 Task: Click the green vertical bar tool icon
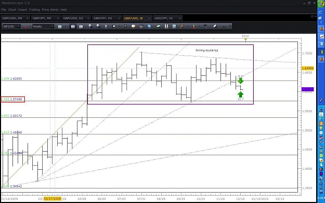click(125, 26)
